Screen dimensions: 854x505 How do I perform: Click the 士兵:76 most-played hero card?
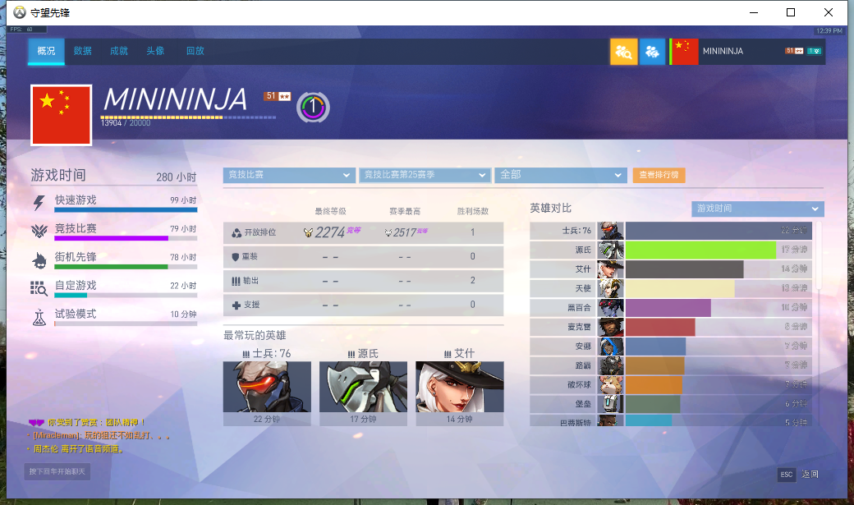[x=267, y=393]
